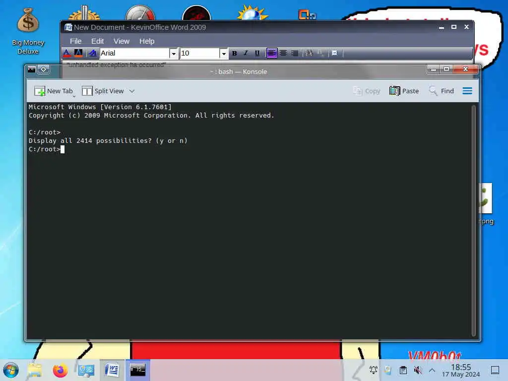
Task: Click the 'Microsoft Windows [Version 6.1.7601]' line
Action: click(100, 107)
